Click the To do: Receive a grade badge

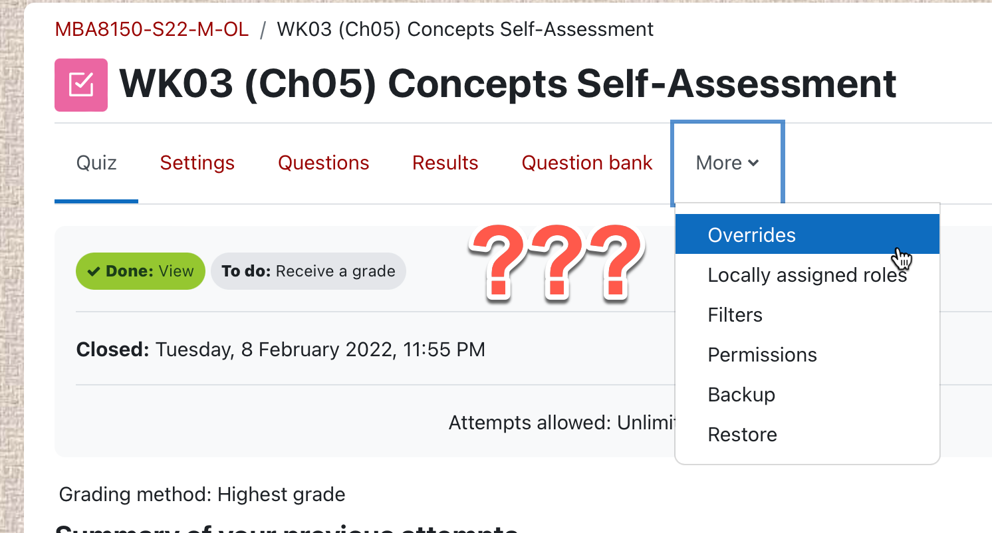[x=309, y=271]
